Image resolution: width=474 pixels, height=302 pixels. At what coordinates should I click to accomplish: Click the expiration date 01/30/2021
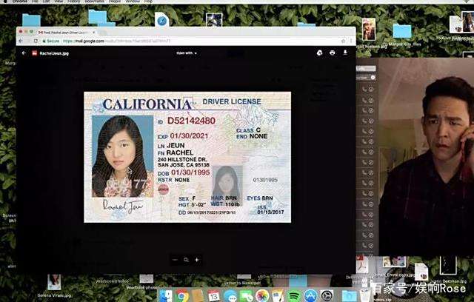coord(189,136)
